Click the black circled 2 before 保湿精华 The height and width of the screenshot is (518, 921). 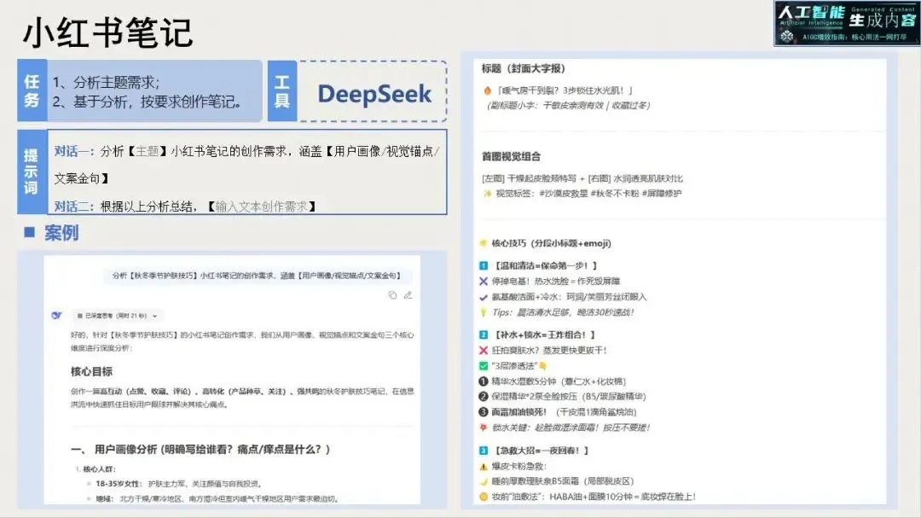pos(484,396)
